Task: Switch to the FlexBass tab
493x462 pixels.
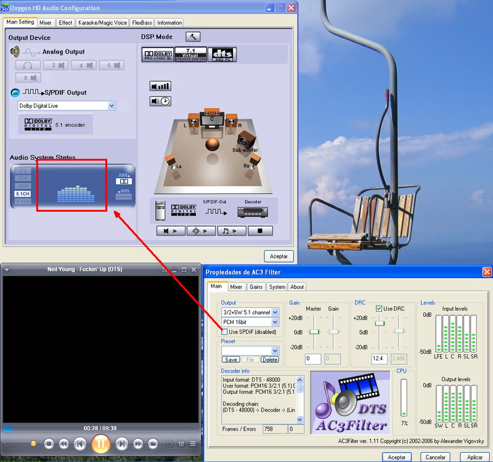Action: click(142, 23)
